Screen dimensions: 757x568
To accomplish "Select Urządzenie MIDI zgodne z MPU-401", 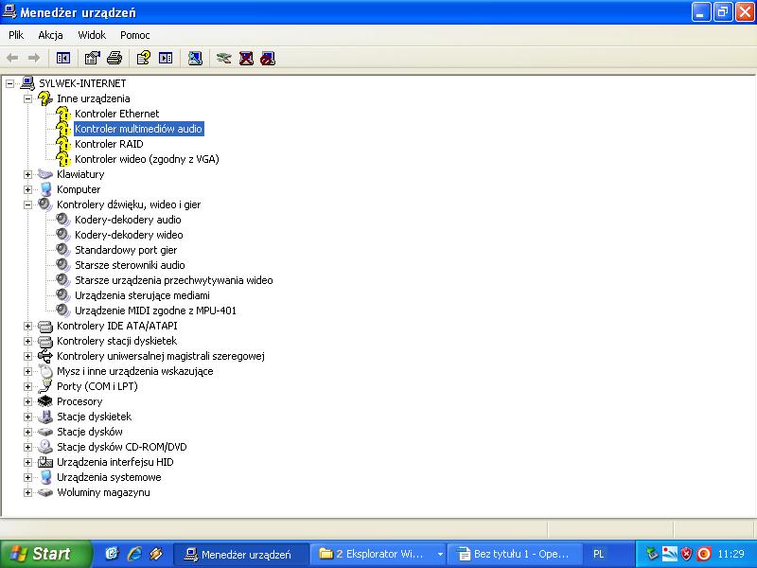I will (x=155, y=311).
